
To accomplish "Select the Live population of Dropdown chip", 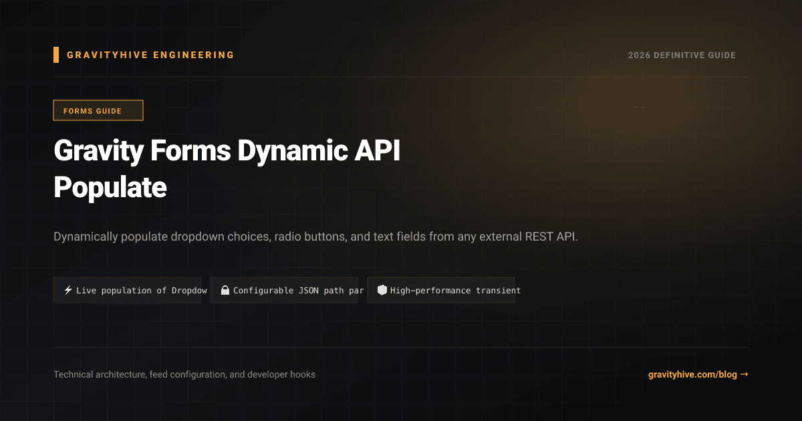I will point(127,290).
